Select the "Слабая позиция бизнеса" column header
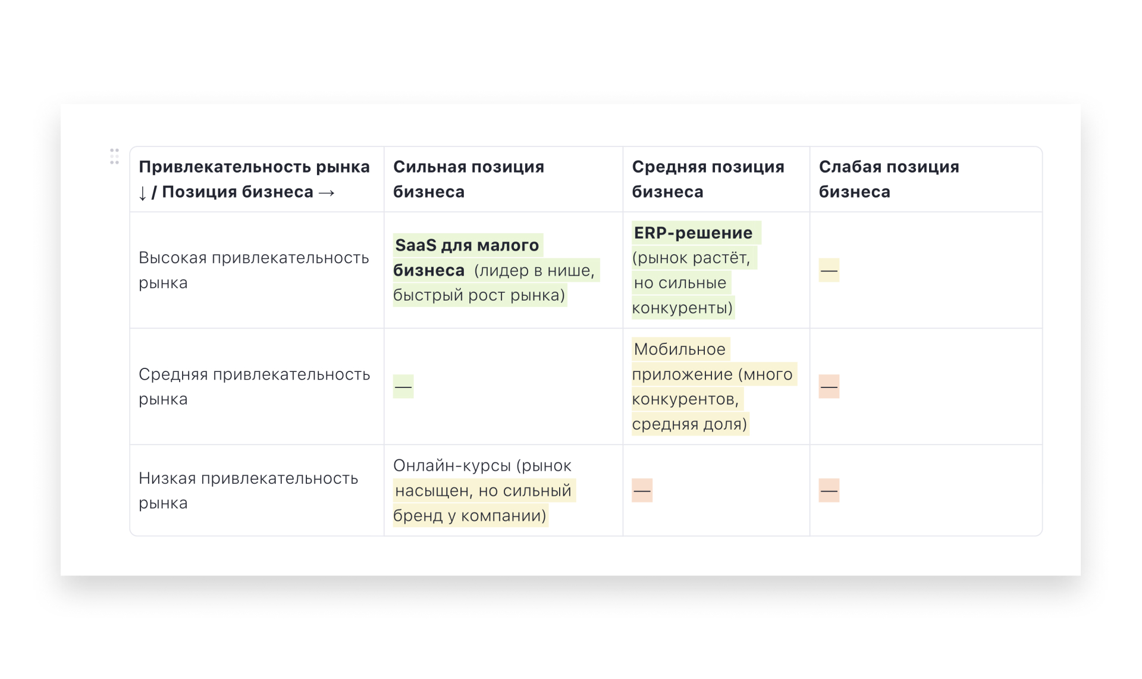Viewport: 1142px width, 679px height. click(x=888, y=179)
